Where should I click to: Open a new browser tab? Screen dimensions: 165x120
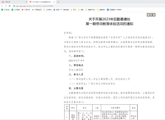pos(58,2)
